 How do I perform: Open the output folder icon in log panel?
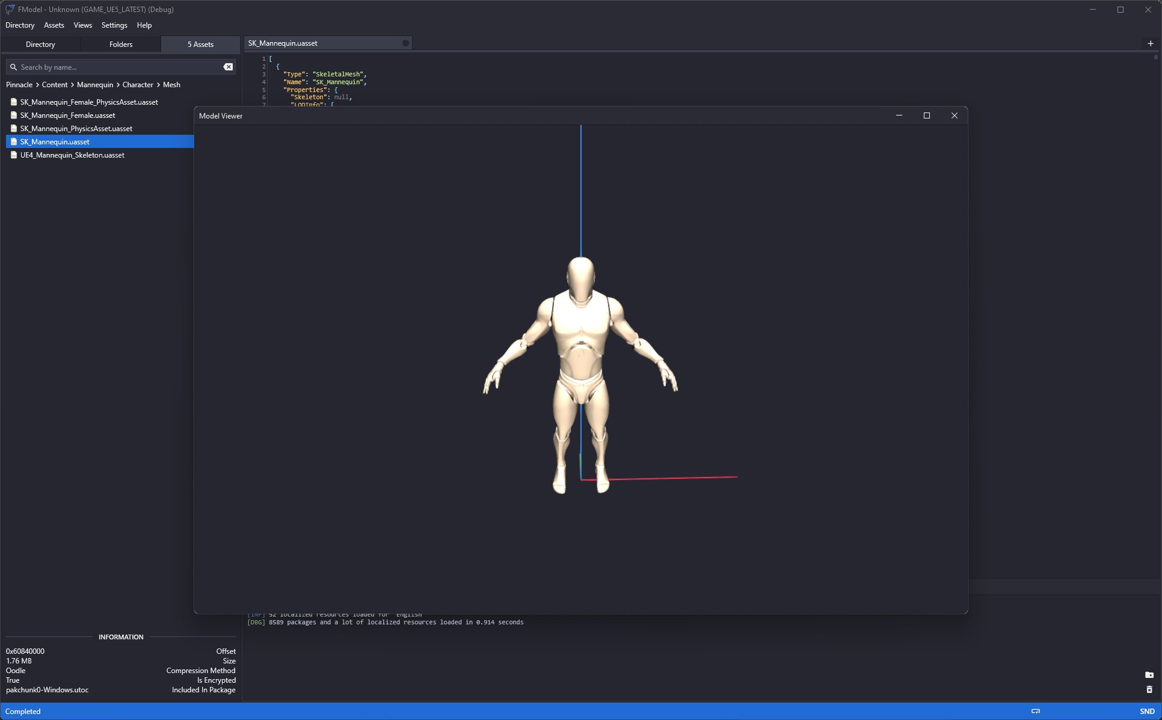pos(1149,675)
